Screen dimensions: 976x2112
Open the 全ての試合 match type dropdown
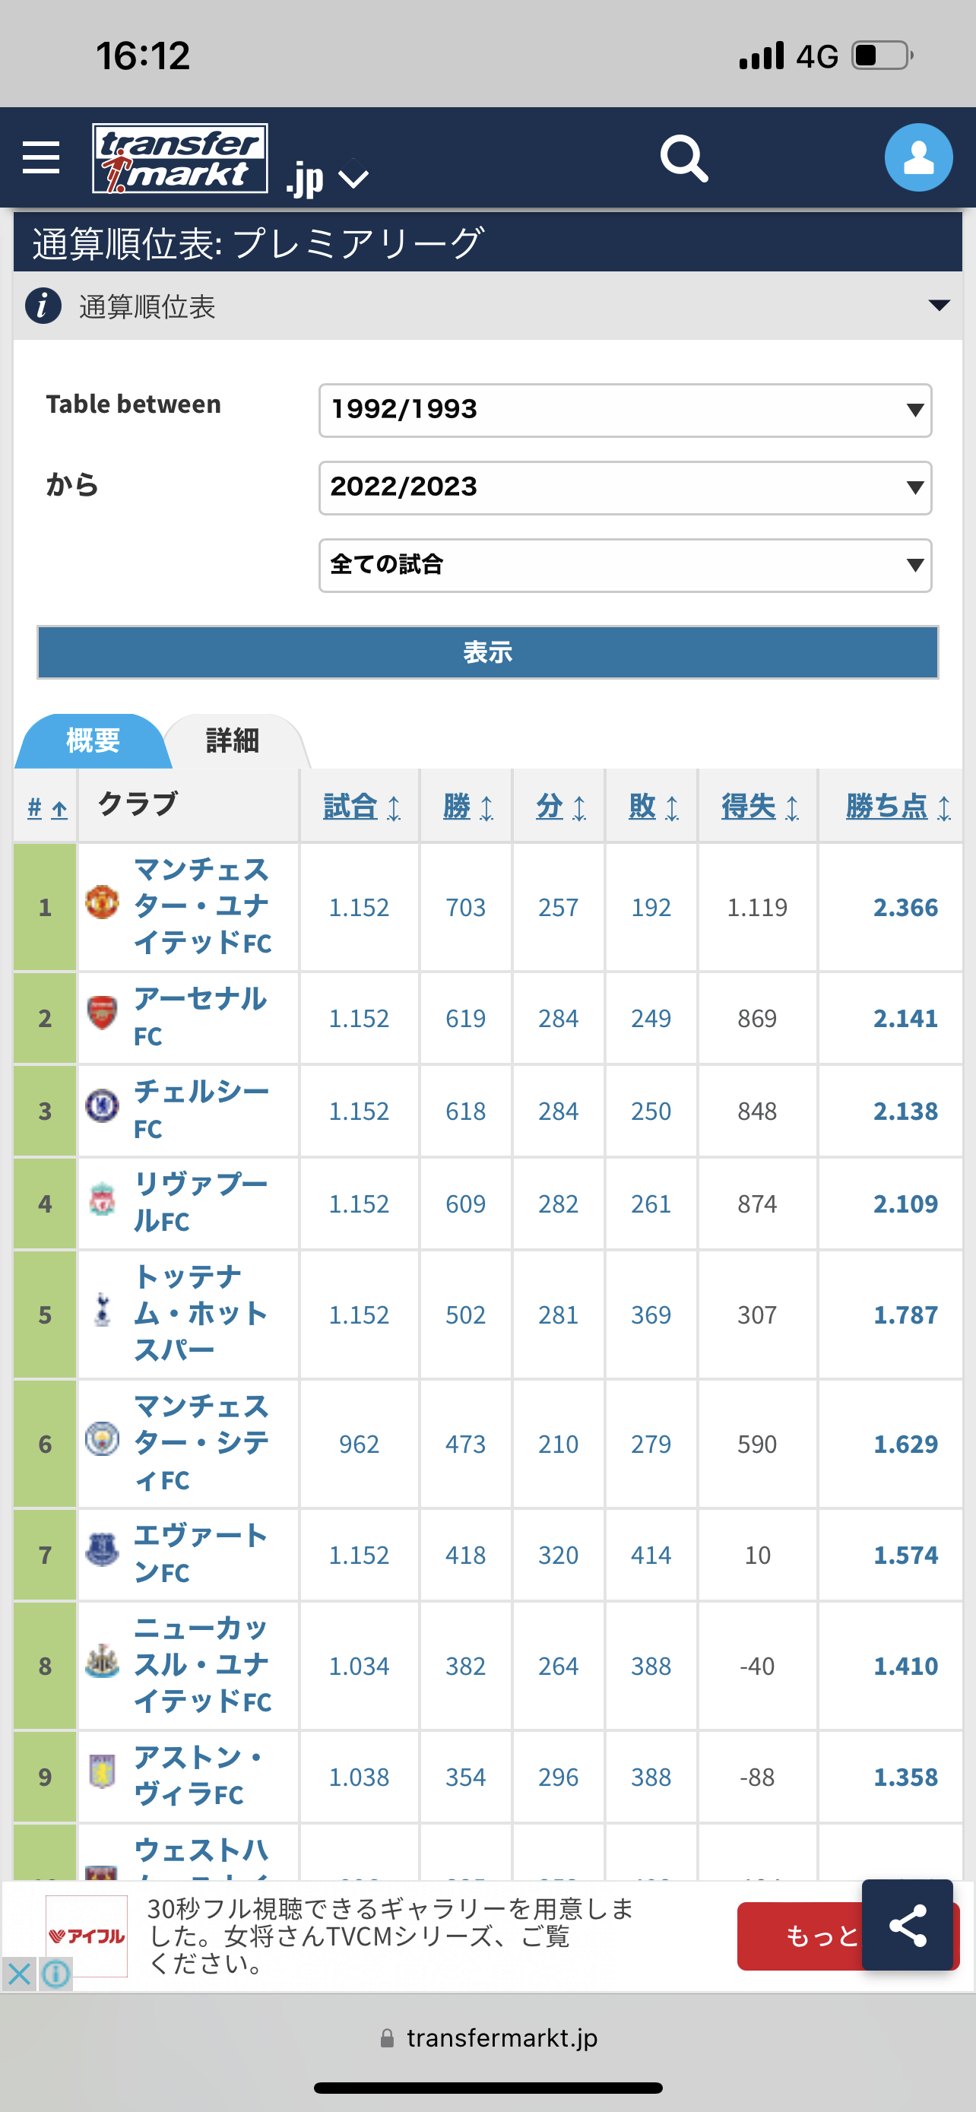coord(626,565)
